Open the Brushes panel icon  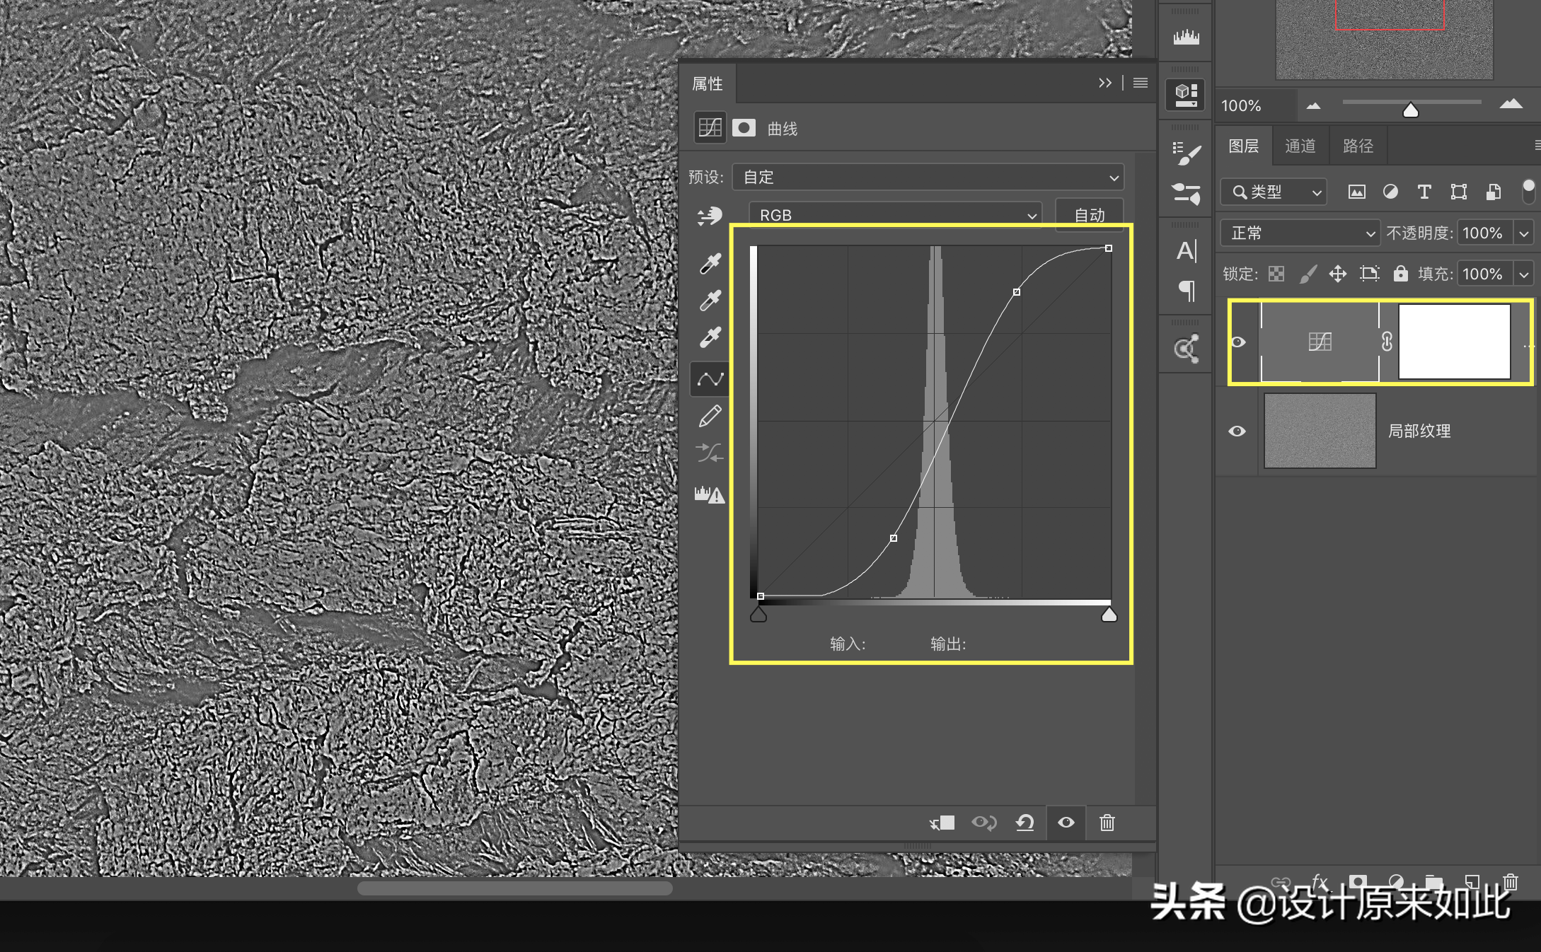tap(1186, 193)
